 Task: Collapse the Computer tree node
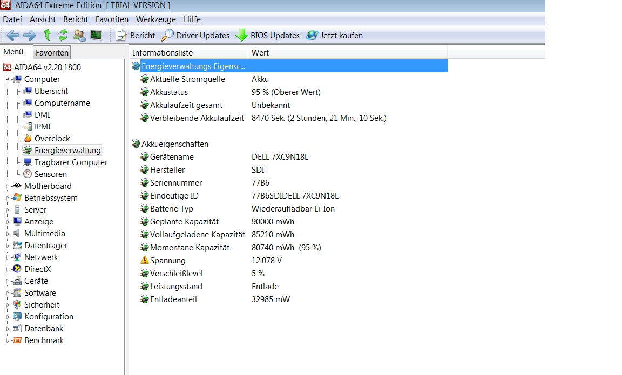click(8, 79)
